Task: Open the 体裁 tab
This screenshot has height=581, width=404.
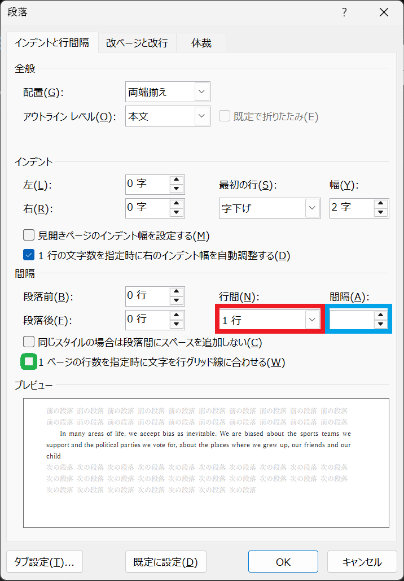Action: [201, 43]
